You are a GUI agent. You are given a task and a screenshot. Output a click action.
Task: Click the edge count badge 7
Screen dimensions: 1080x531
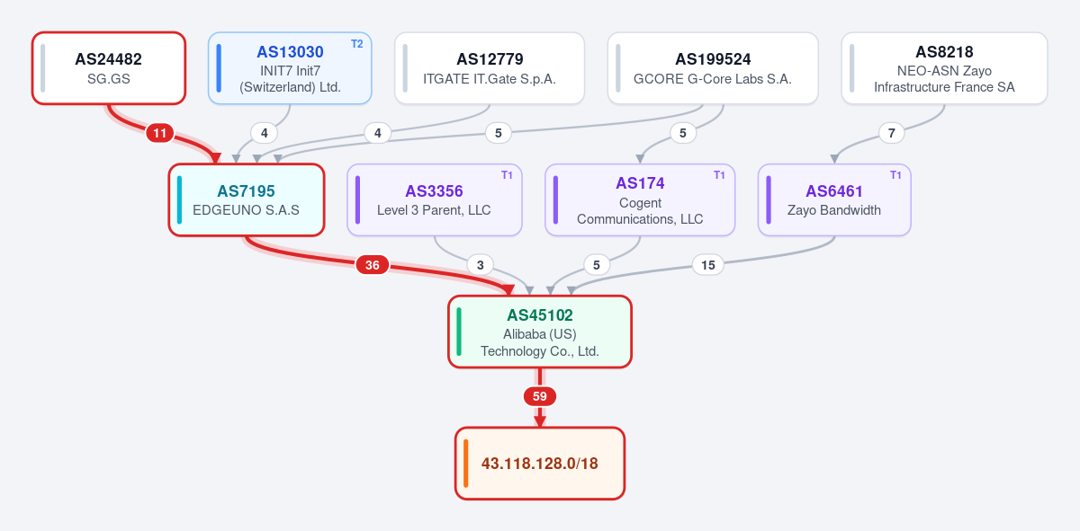tap(891, 133)
